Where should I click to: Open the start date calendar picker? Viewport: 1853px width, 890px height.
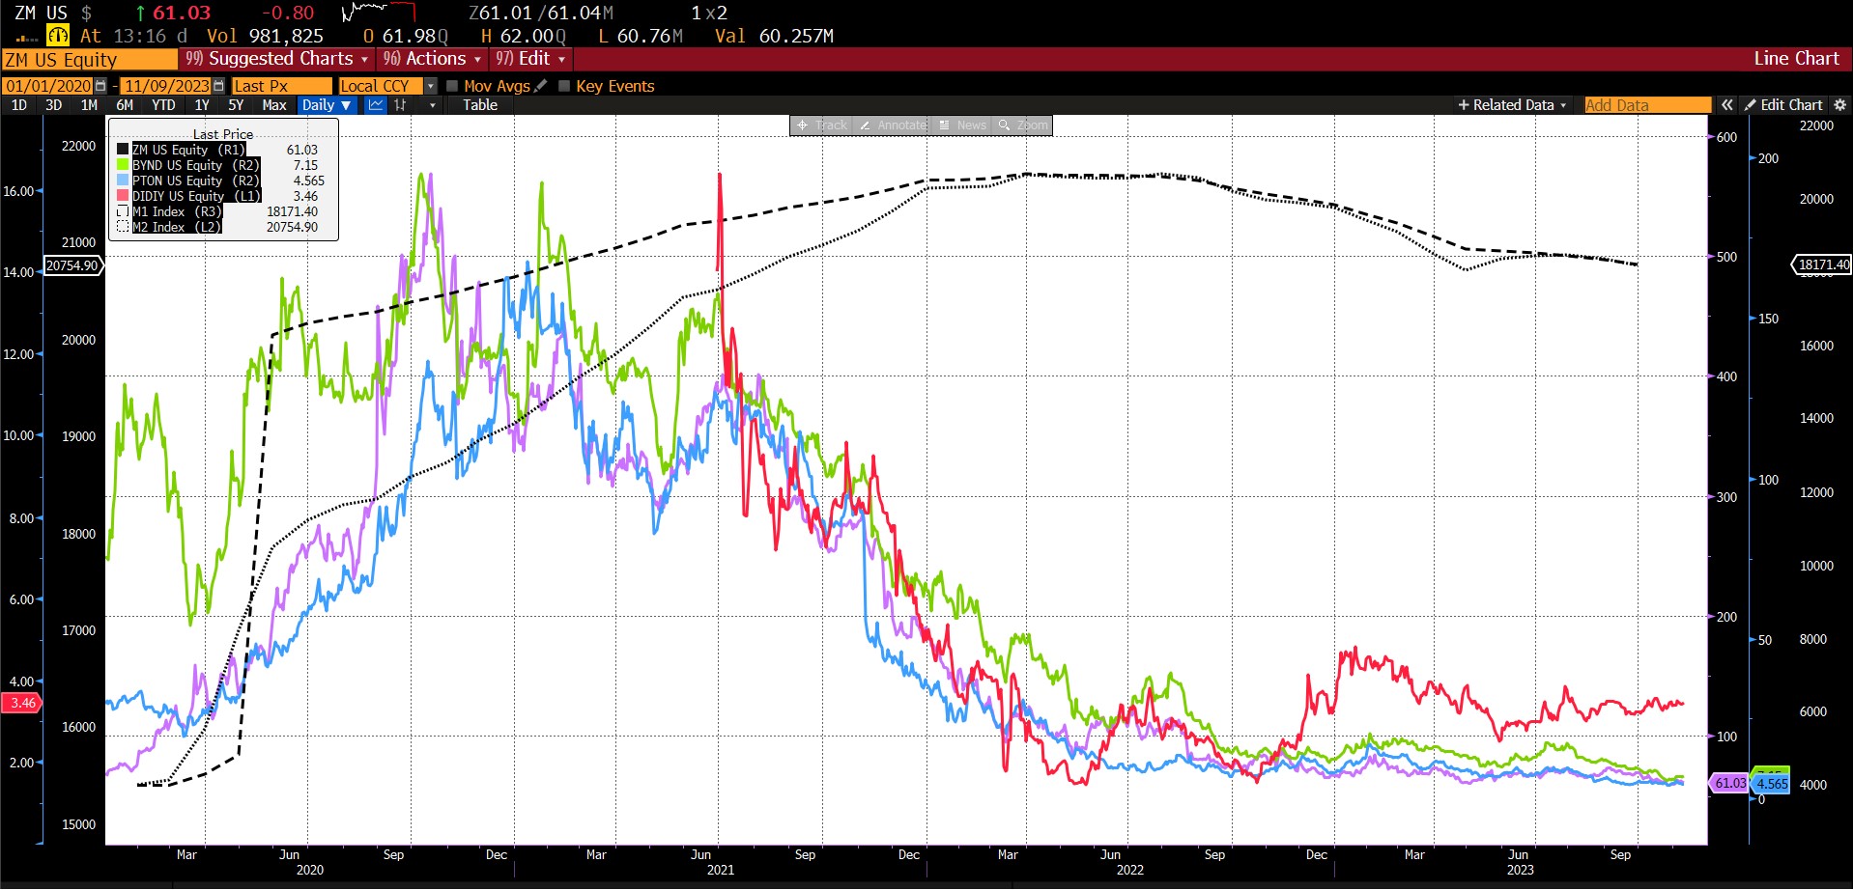tap(100, 86)
